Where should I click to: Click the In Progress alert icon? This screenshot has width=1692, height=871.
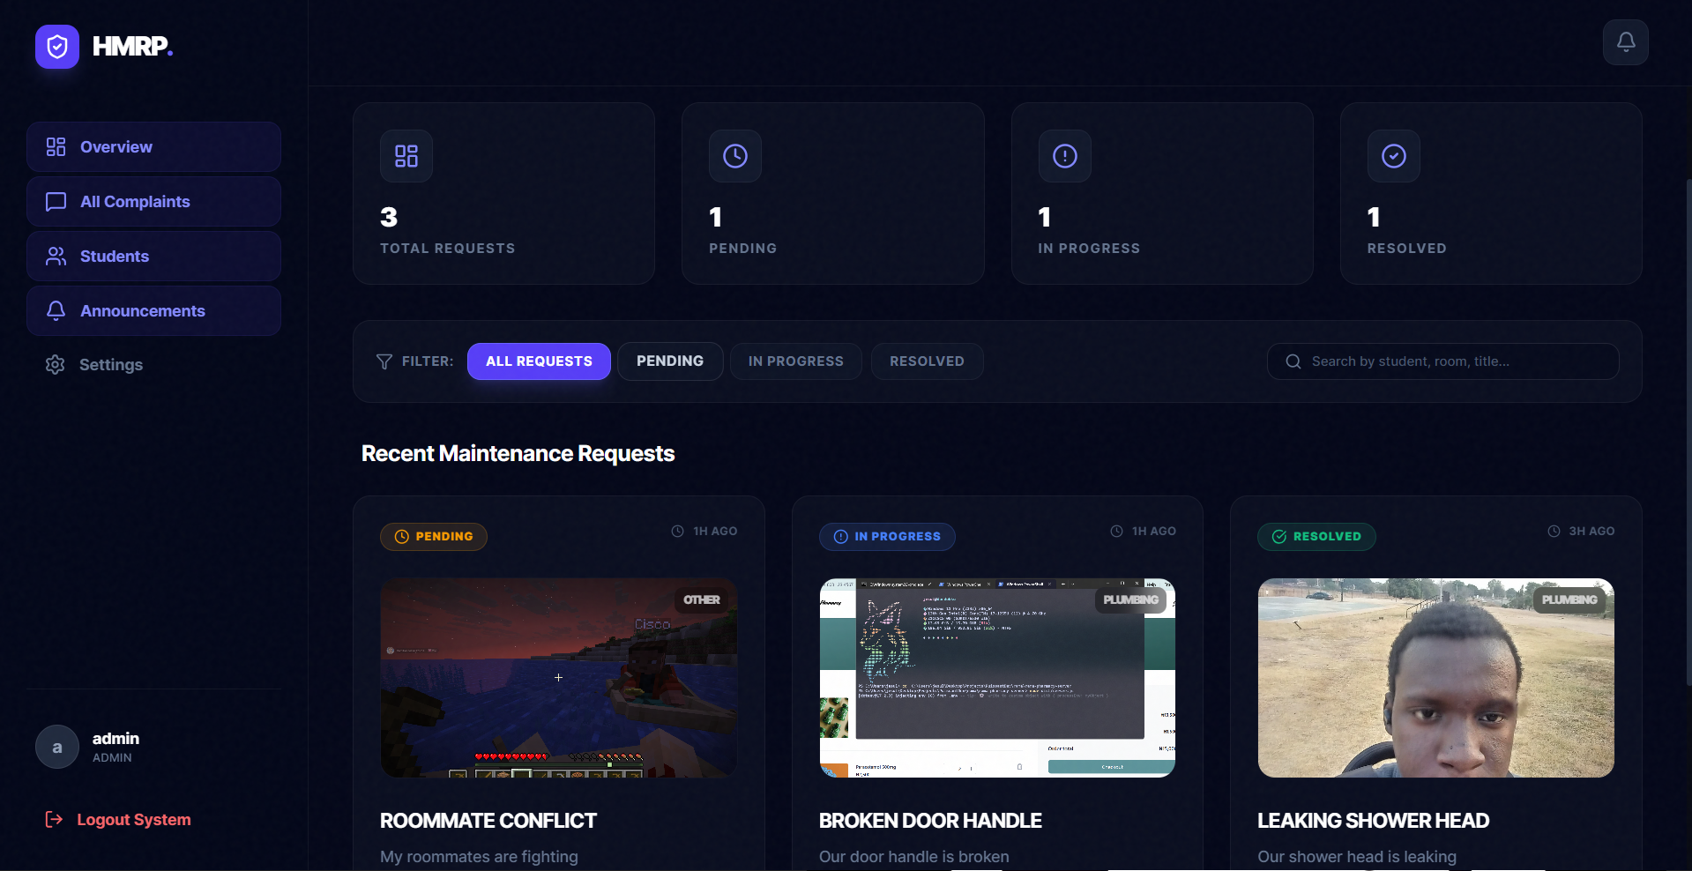(x=1065, y=156)
